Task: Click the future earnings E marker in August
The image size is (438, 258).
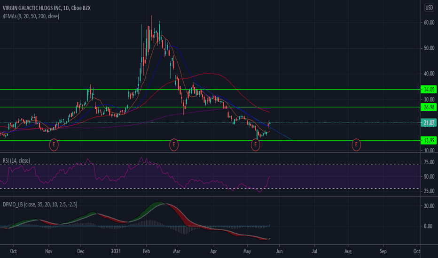Action: coord(356,145)
